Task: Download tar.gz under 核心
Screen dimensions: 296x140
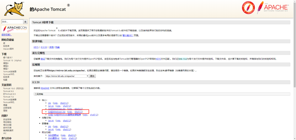Action: [x=51, y=106]
